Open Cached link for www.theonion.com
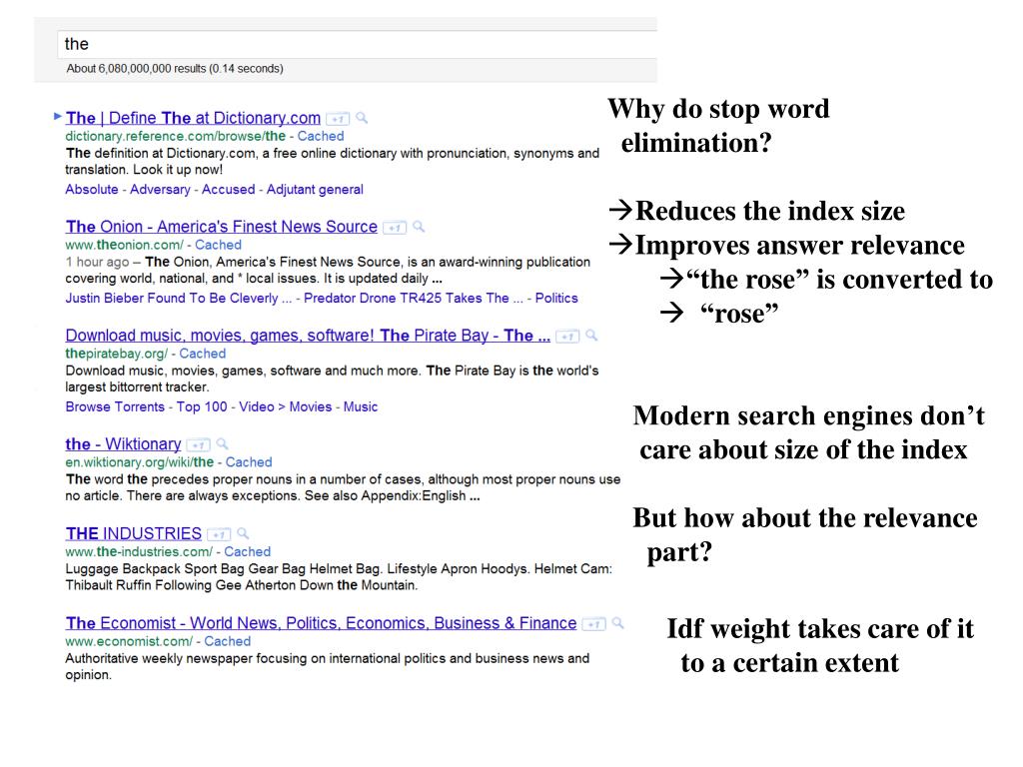1023x767 pixels. (x=218, y=246)
